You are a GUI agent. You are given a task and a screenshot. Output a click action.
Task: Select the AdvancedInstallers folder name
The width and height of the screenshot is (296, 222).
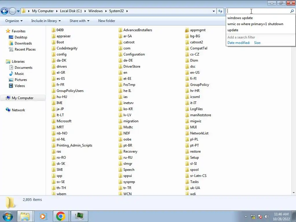[138, 30]
